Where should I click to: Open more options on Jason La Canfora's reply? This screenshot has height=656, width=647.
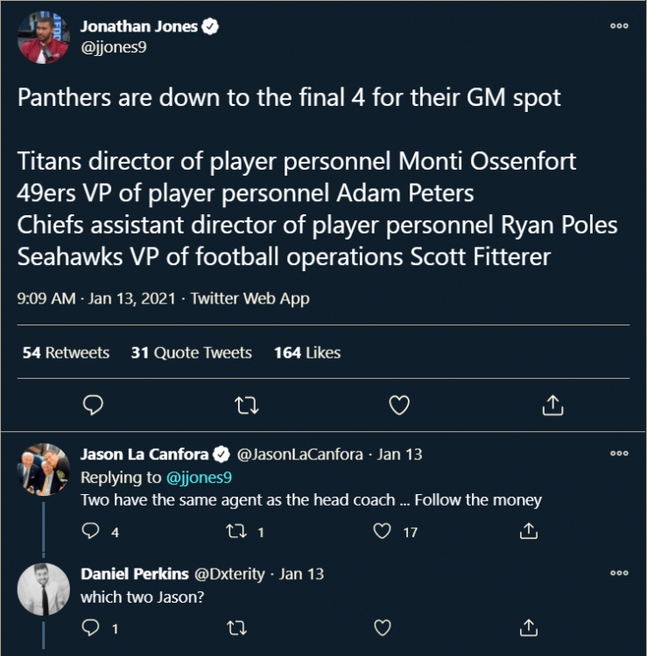coord(619,453)
